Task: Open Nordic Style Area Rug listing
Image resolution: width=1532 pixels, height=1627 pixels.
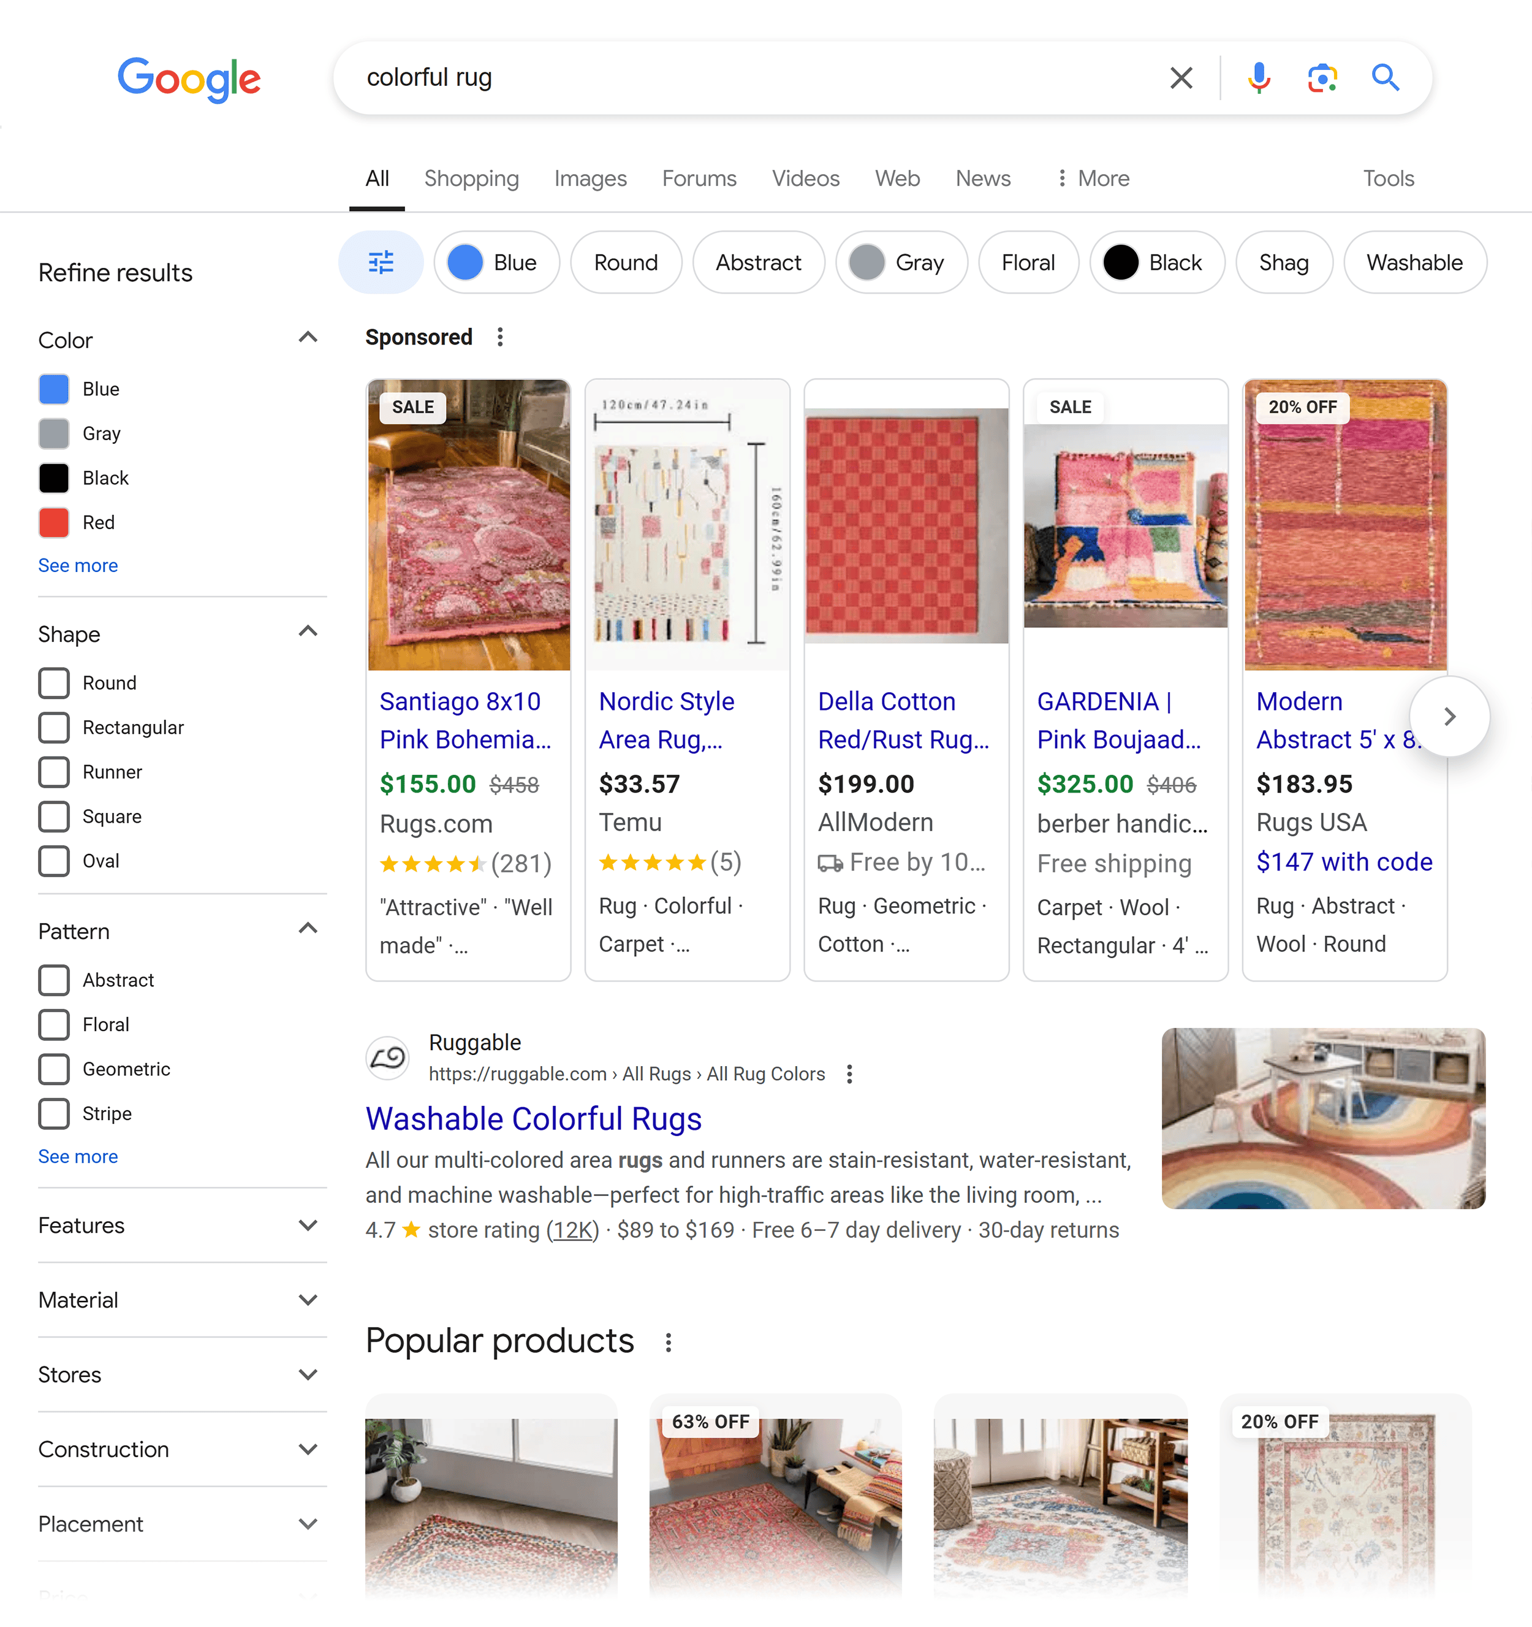Action: click(667, 720)
